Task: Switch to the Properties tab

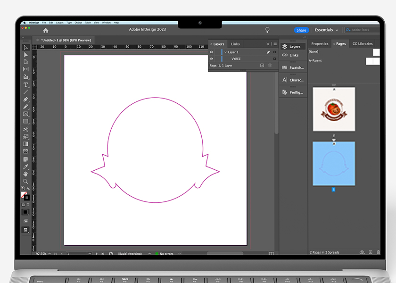Action: tap(320, 44)
